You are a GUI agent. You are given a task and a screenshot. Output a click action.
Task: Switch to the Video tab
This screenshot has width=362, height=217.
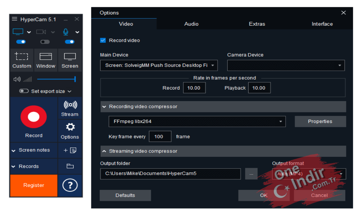pyautogui.click(x=126, y=24)
